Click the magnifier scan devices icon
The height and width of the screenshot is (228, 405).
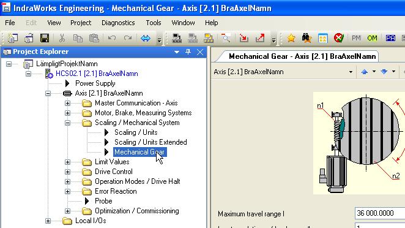226,38
